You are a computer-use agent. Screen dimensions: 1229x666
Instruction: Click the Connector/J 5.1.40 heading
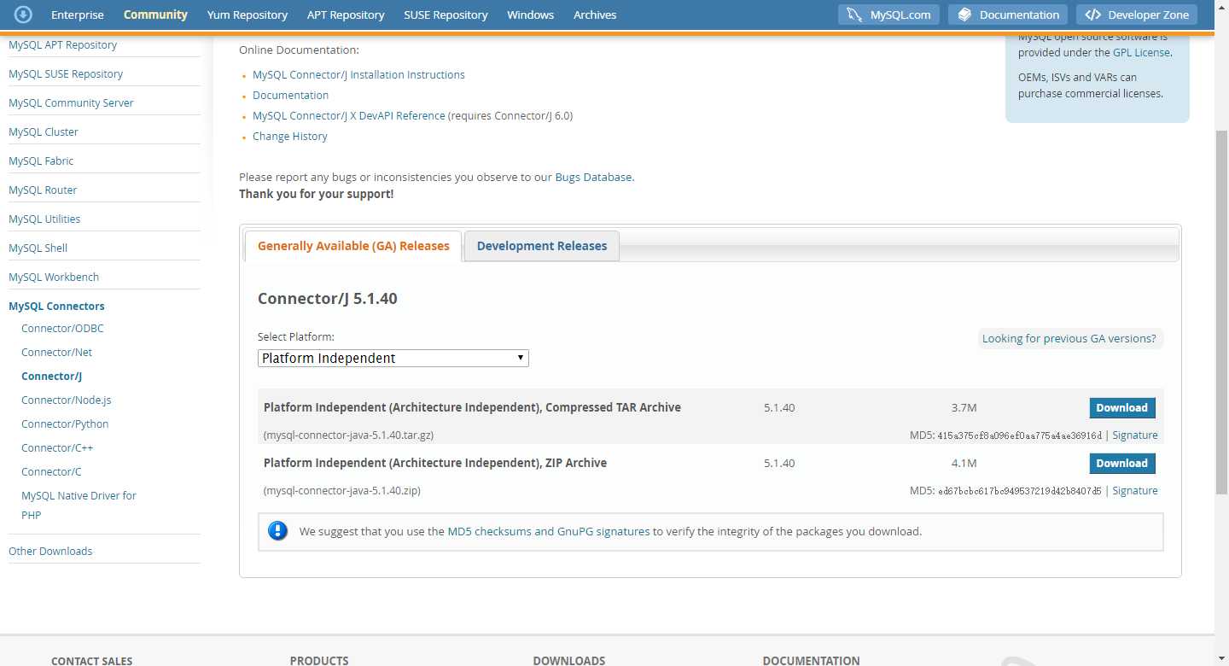328,299
